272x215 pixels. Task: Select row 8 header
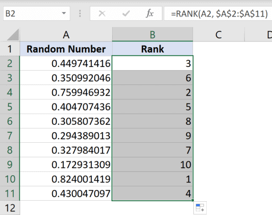[10, 150]
